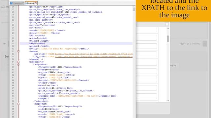Click line number 22 in the margin
The height and width of the screenshot is (118, 211).
[x=13, y=23]
